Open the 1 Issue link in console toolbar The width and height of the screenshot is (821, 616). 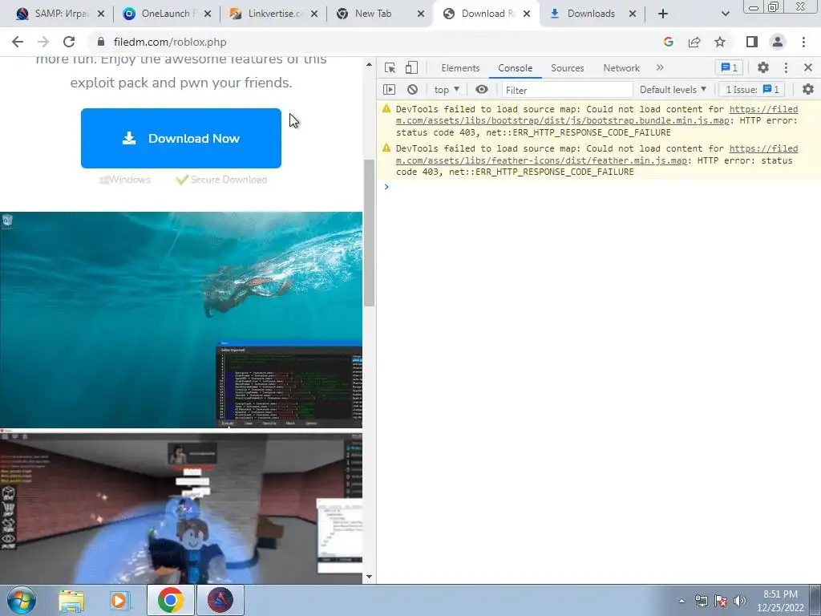(752, 90)
